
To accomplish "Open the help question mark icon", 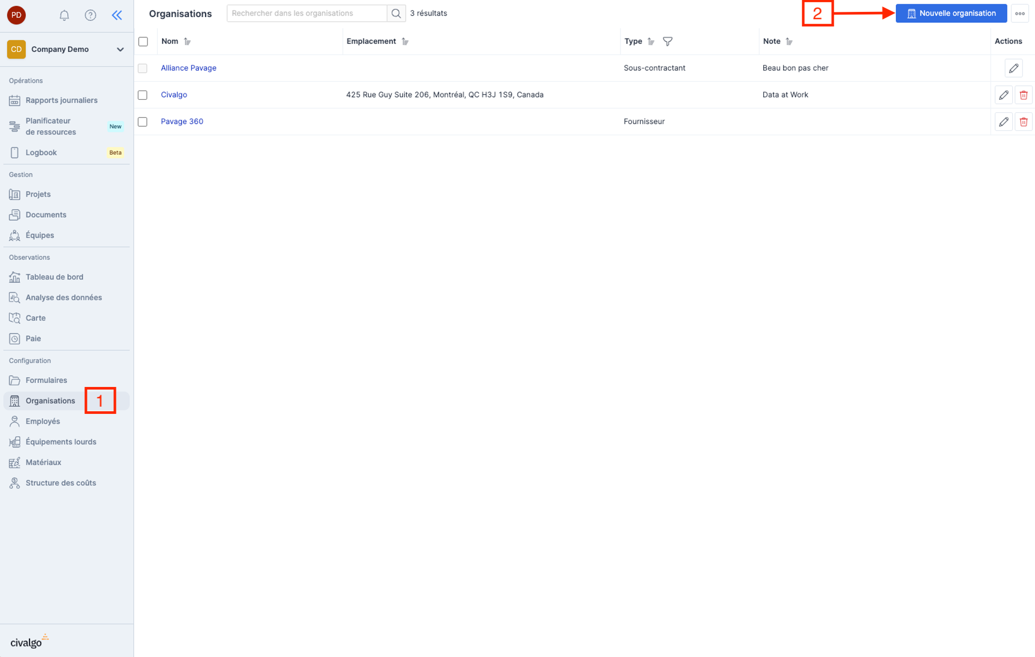I will pos(91,15).
